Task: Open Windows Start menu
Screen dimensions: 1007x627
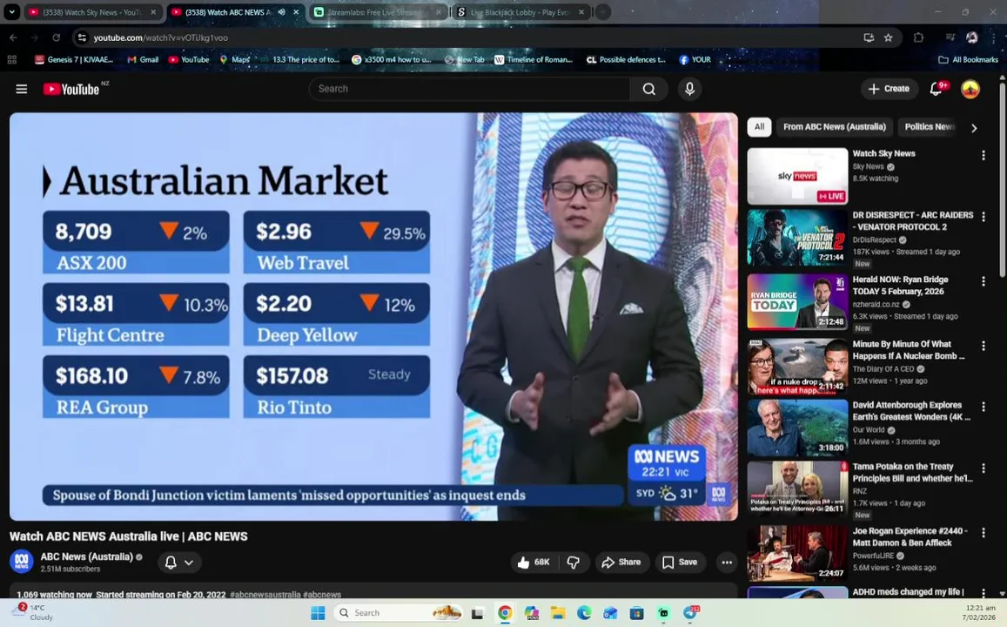Action: click(318, 613)
